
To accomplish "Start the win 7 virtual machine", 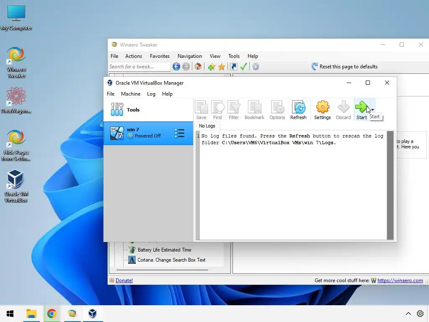I will 362,110.
